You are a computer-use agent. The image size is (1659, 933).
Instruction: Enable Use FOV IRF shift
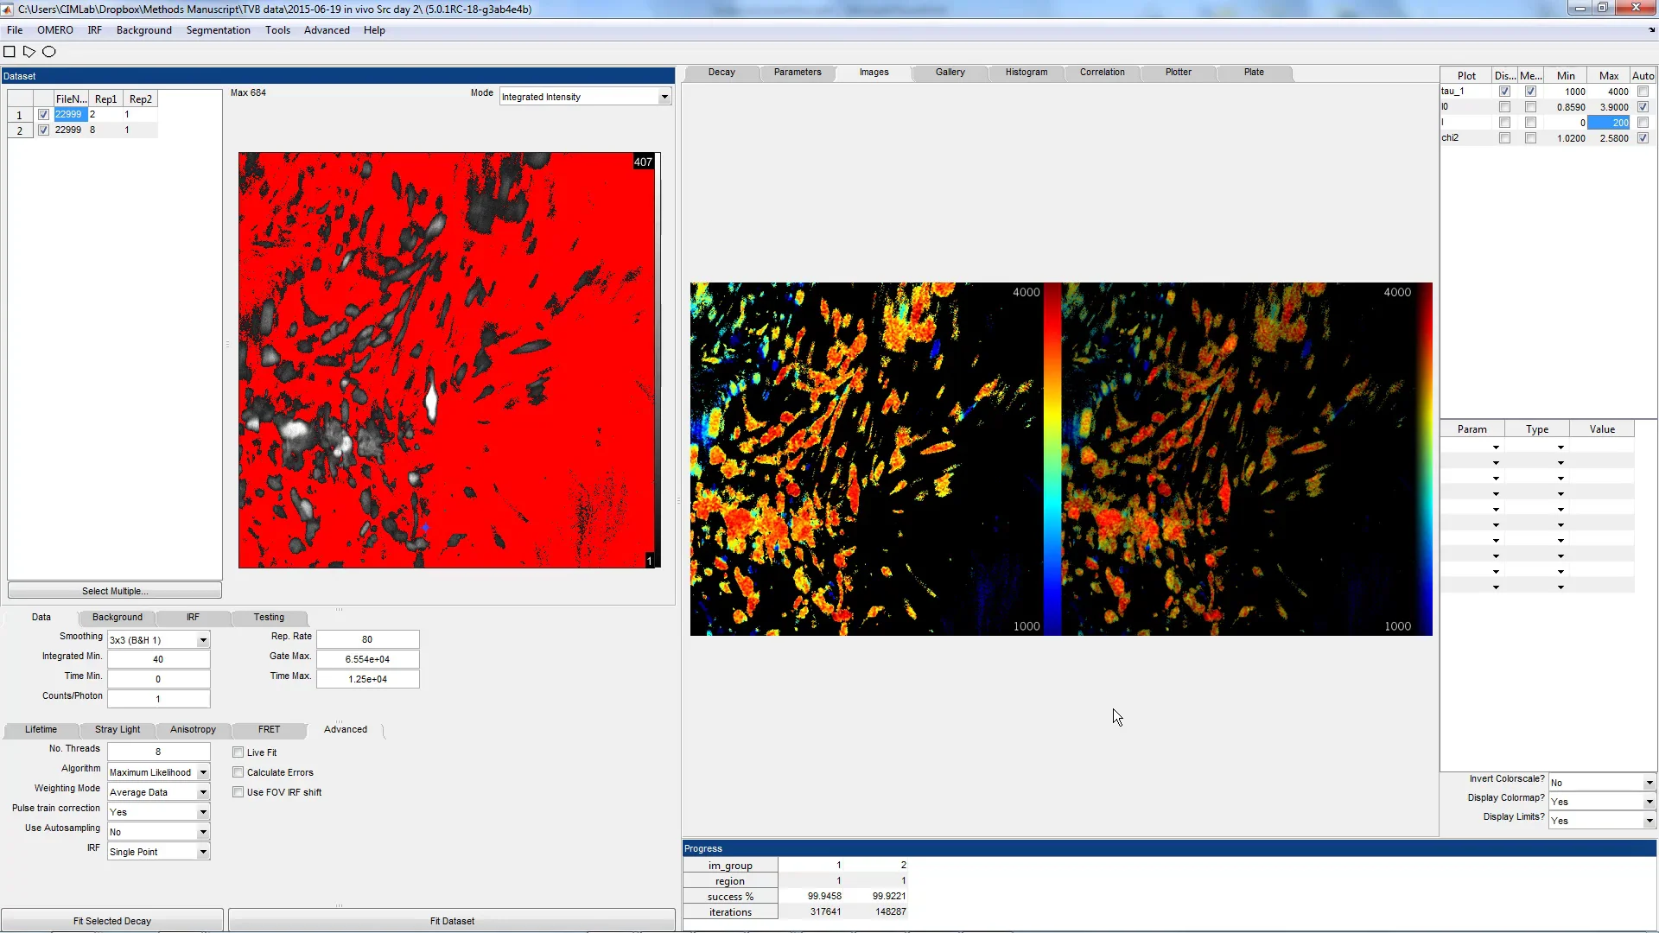pyautogui.click(x=238, y=792)
